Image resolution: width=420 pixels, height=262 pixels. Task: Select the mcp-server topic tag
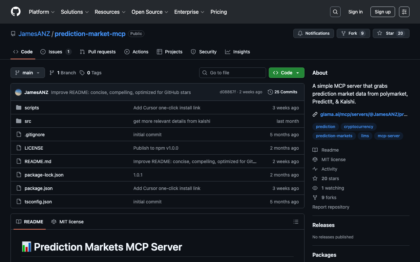point(388,136)
